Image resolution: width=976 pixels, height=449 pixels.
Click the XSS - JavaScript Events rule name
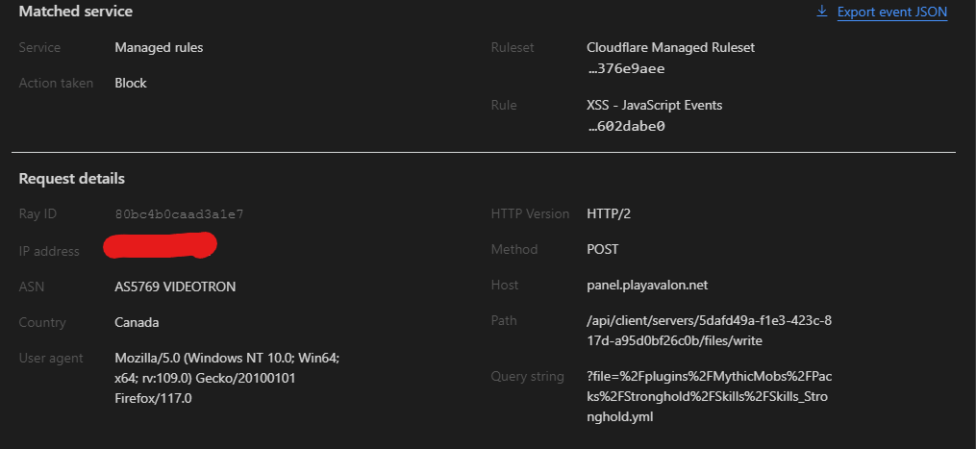[x=654, y=105]
